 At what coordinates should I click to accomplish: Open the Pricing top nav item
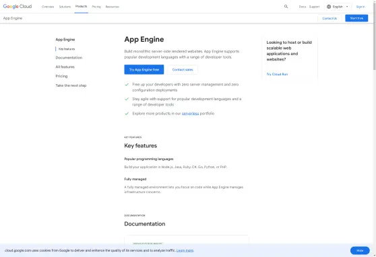coord(96,7)
